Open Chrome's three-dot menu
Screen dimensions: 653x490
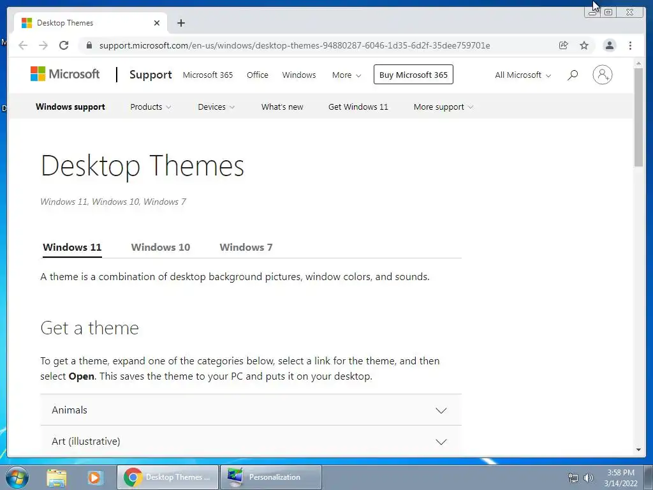[x=630, y=45]
